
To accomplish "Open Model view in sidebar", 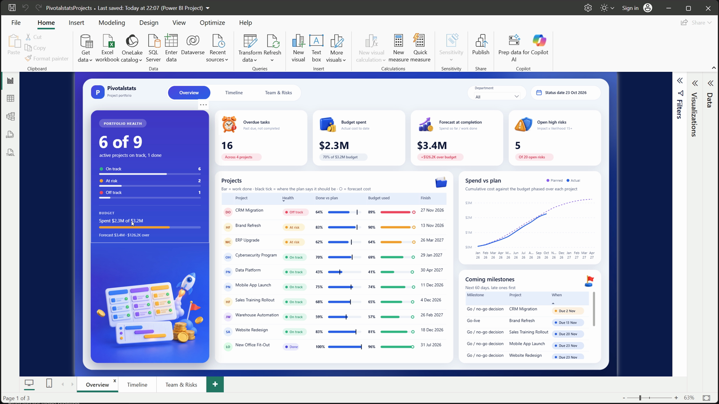I will [10, 117].
